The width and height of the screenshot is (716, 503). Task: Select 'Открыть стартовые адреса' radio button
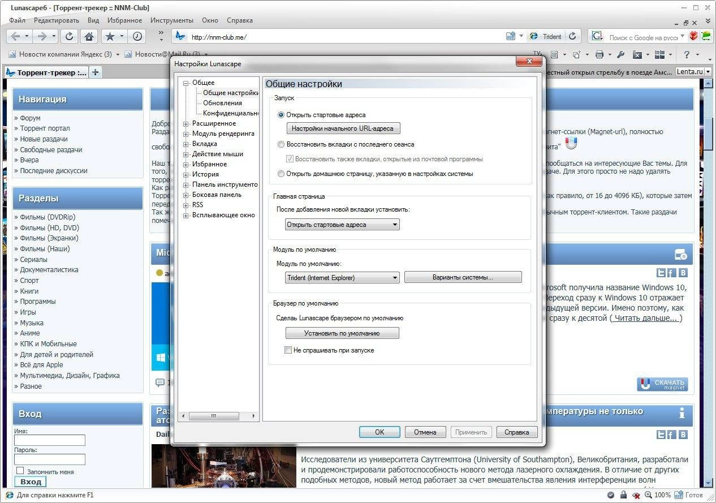281,115
